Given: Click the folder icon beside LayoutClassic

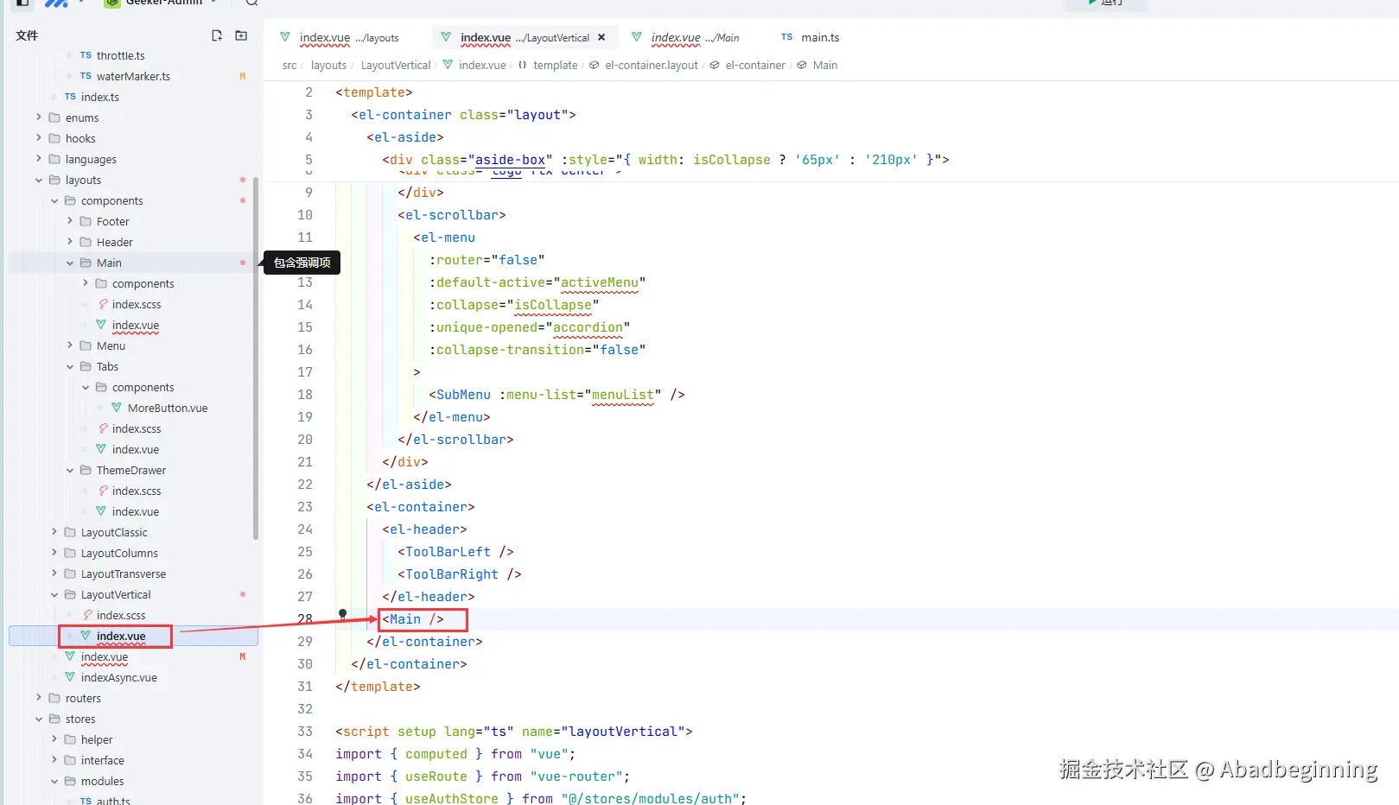Looking at the screenshot, I should tap(70, 532).
